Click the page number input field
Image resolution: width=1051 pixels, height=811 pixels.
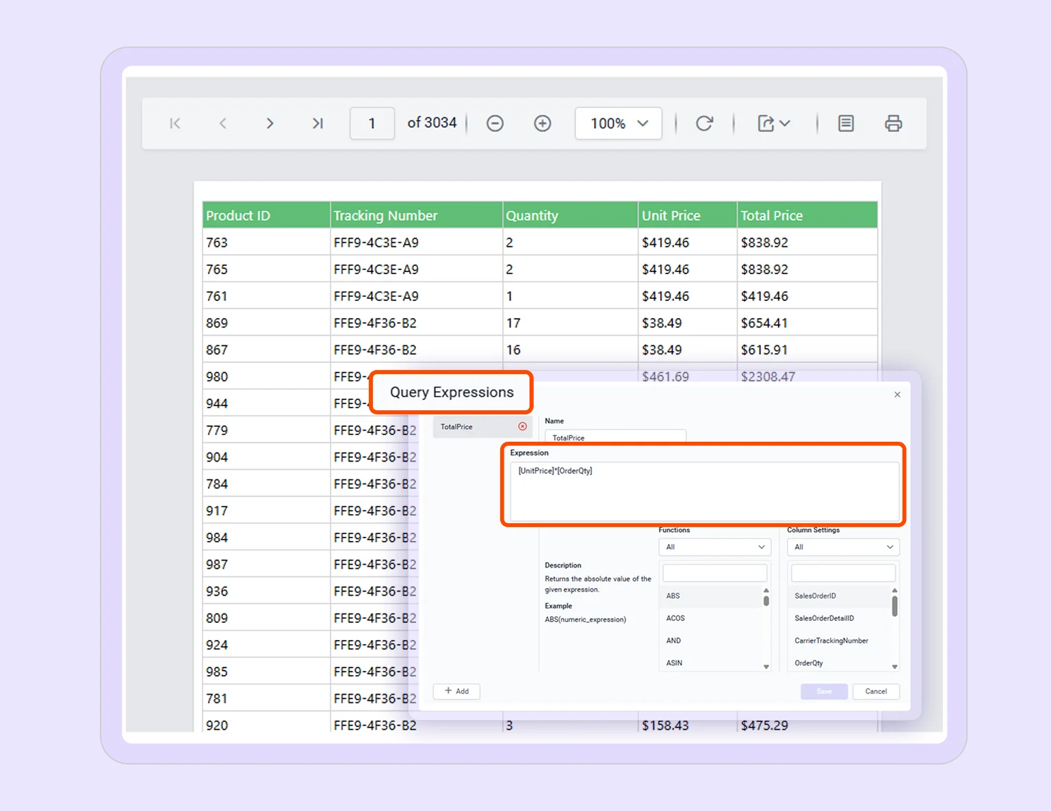372,123
